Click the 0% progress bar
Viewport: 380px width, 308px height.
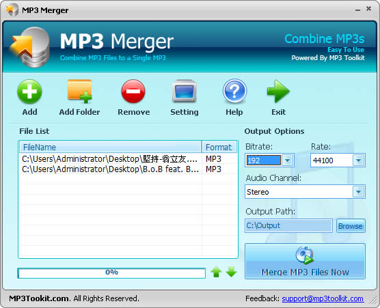(x=111, y=273)
